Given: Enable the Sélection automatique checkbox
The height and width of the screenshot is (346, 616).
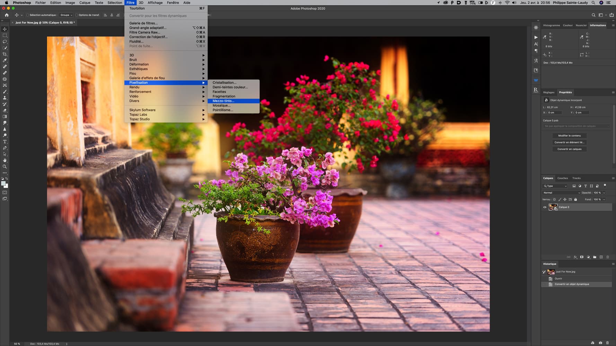Looking at the screenshot, I should tap(28, 15).
